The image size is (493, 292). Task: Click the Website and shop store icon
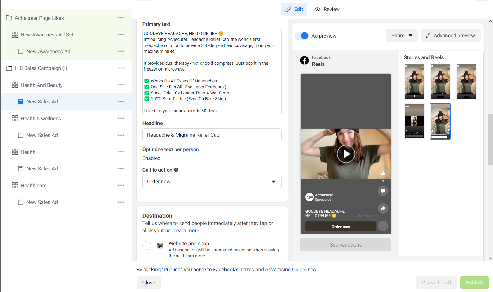point(160,246)
